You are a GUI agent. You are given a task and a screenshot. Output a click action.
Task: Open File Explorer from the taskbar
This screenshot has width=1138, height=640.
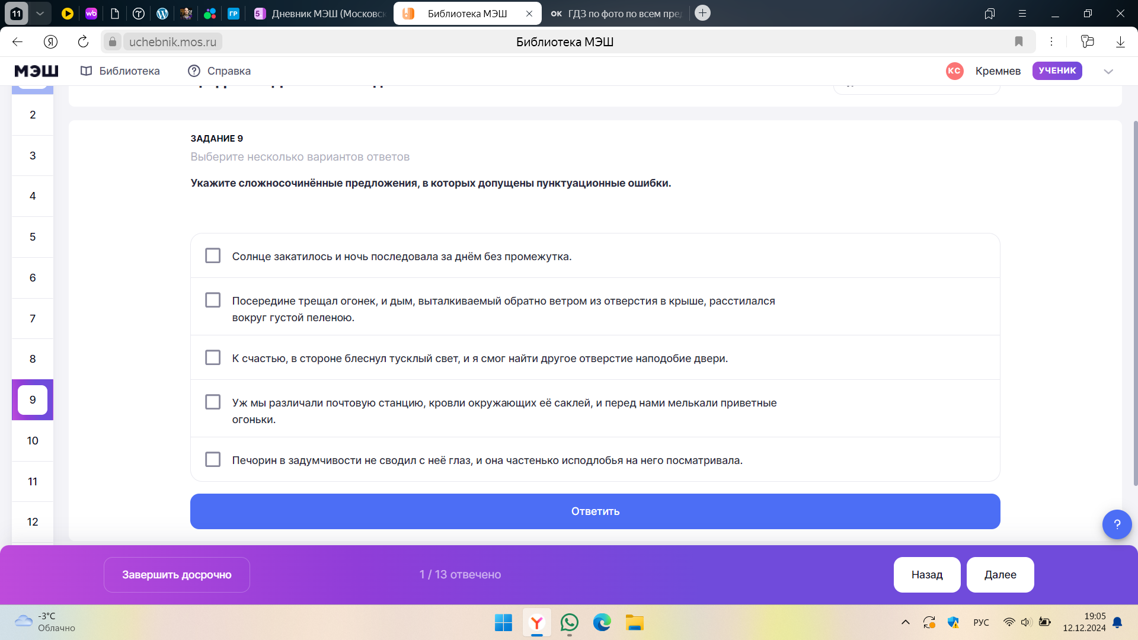635,623
